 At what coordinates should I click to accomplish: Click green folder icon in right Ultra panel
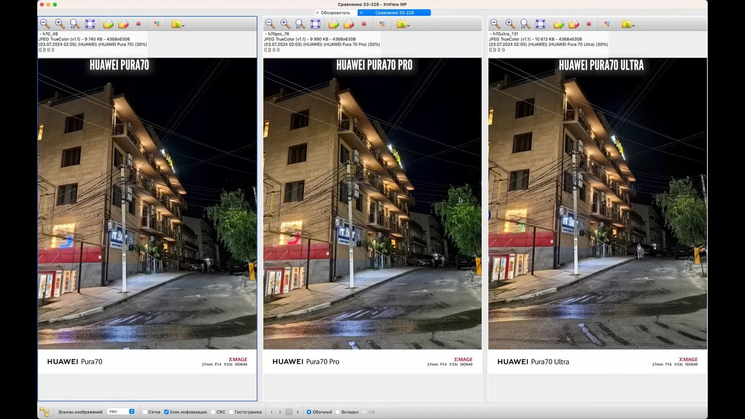pos(626,24)
